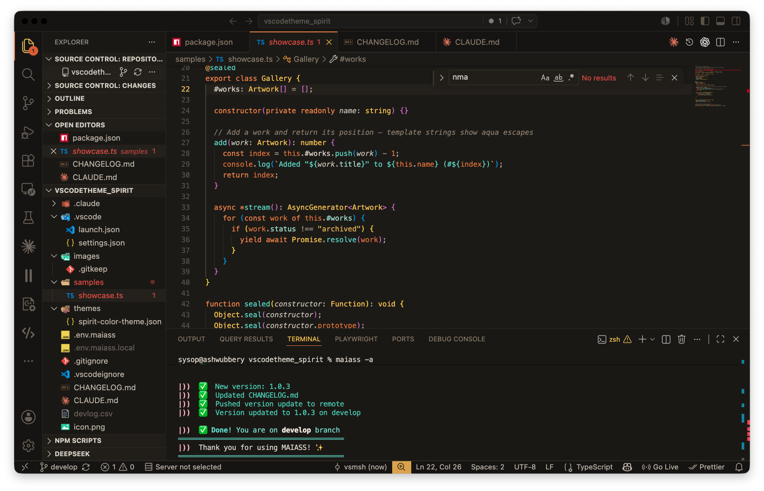764x491 pixels.
Task: Open the Extensions view in activity bar
Action: pos(28,160)
